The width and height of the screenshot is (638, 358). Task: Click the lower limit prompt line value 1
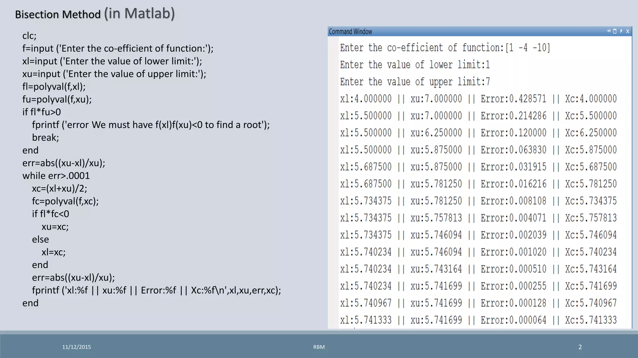click(488, 65)
